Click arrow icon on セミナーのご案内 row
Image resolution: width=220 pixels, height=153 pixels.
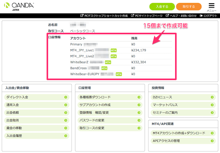tap(212, 113)
